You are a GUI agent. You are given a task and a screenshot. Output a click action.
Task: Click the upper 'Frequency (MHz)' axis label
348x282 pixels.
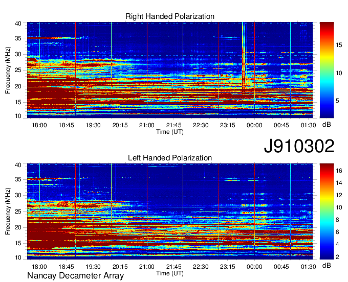point(8,70)
